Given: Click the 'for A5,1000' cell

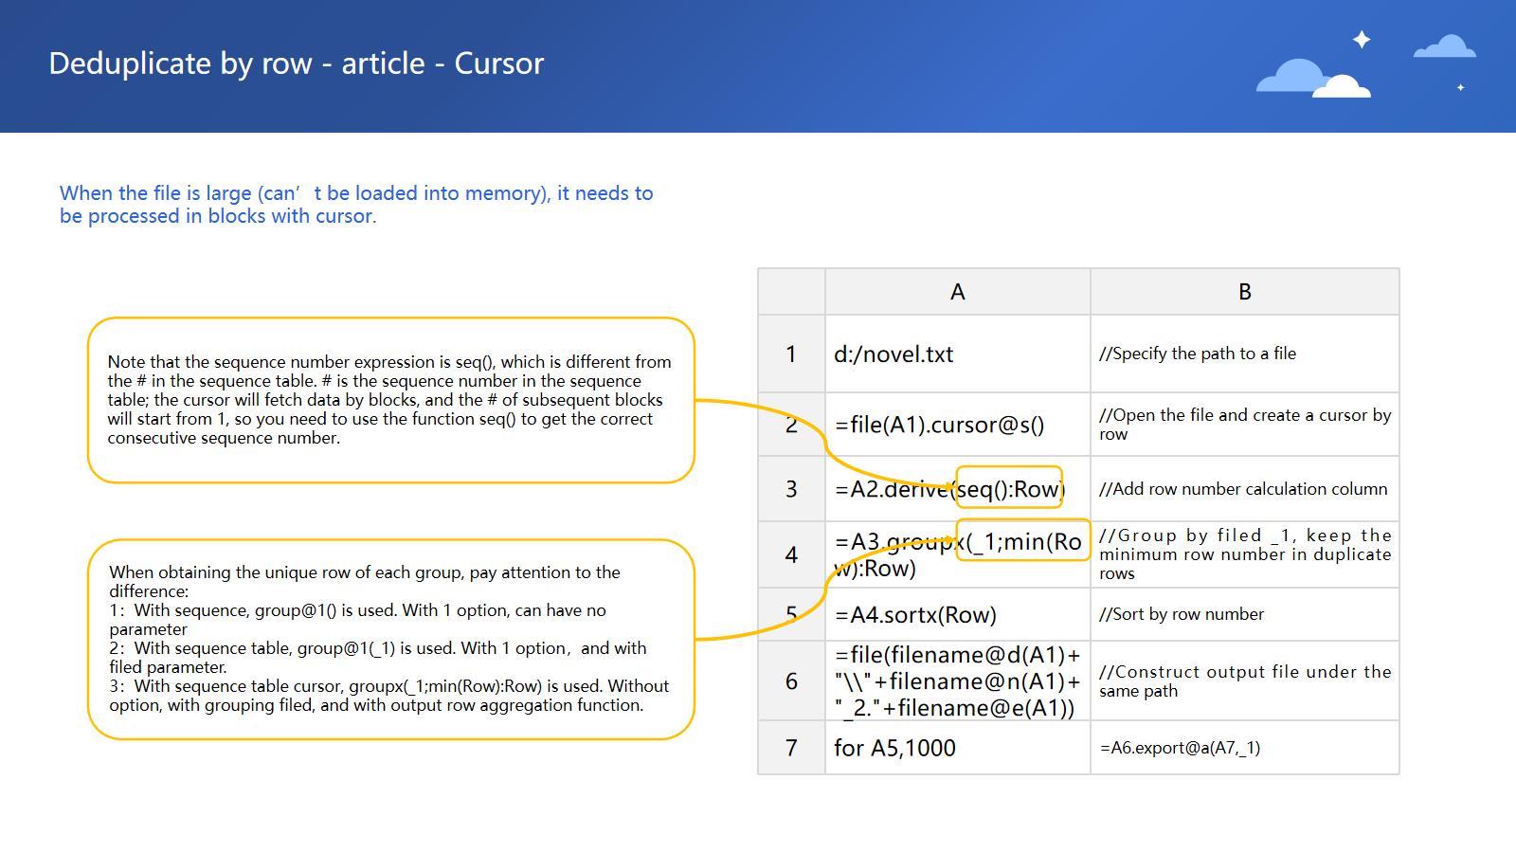Looking at the screenshot, I should point(894,748).
